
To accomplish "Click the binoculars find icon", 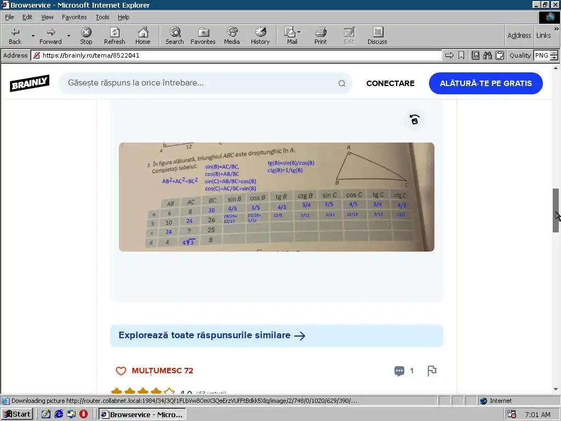I will (487, 55).
